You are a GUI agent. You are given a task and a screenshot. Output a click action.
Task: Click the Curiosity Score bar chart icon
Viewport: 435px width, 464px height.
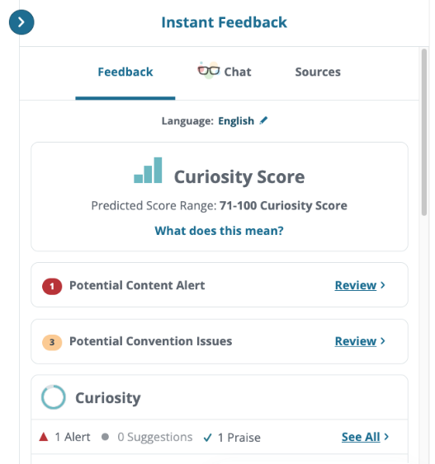(x=148, y=170)
